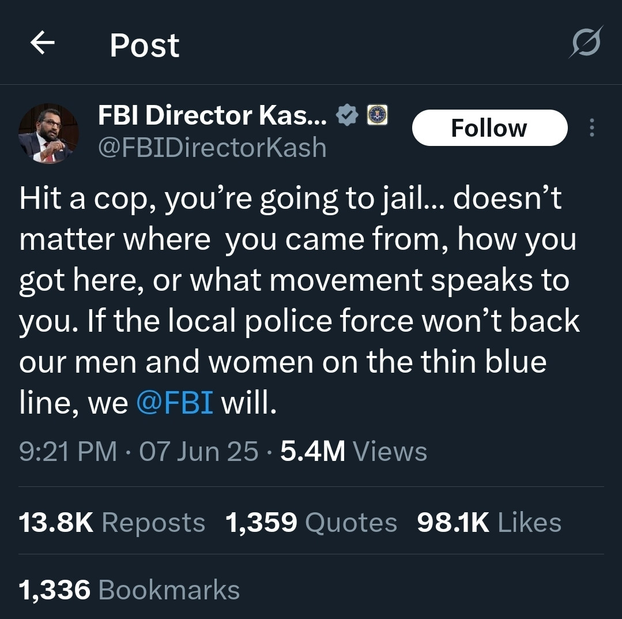Show the 1,359 Quotes list

coord(311,522)
